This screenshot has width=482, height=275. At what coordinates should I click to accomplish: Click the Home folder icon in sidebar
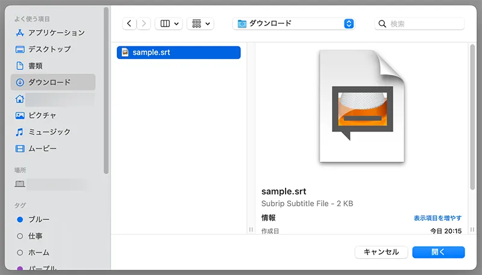click(x=20, y=99)
